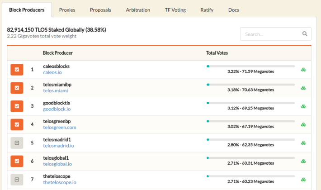Viewport: 321px width, 190px height.
Task: Click green cubes icon for goodblocktls
Action: pos(303,106)
